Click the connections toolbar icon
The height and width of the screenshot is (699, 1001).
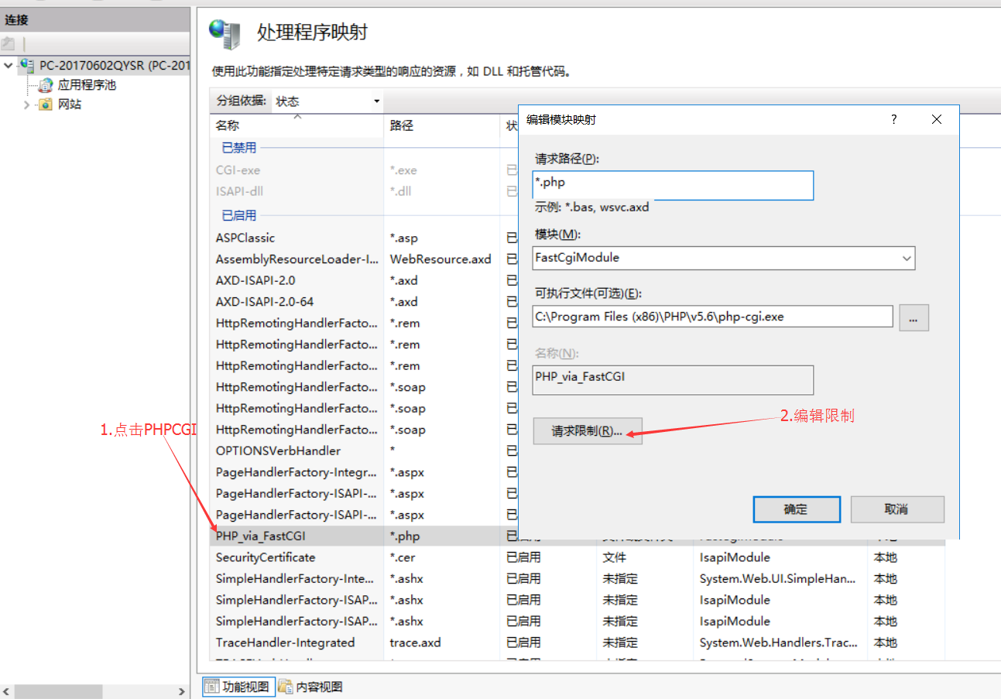9,44
